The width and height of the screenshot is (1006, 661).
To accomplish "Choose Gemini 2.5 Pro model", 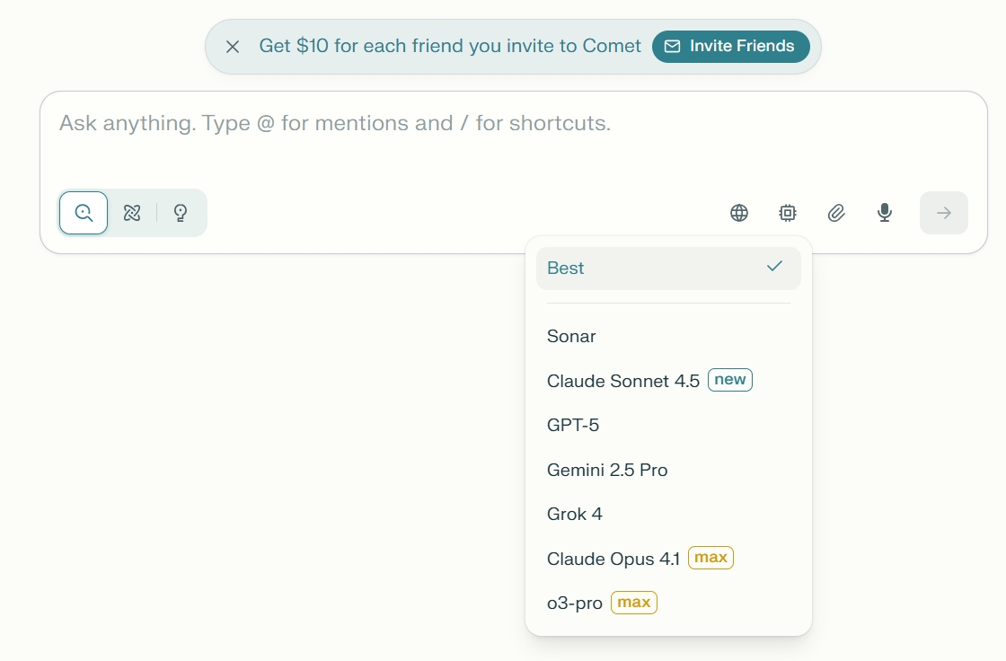I will click(607, 470).
